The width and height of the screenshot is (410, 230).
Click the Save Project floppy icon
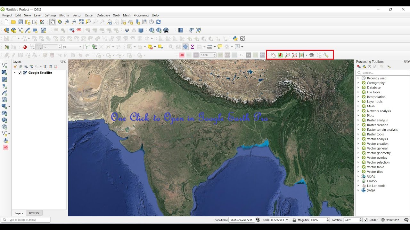click(x=20, y=22)
